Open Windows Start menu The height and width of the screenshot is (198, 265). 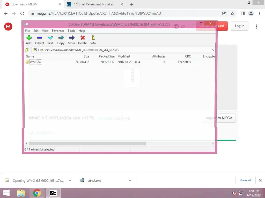click(6, 193)
